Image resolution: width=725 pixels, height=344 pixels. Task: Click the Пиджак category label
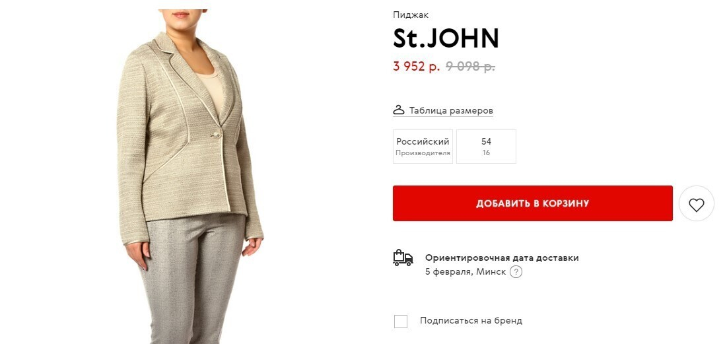(411, 15)
